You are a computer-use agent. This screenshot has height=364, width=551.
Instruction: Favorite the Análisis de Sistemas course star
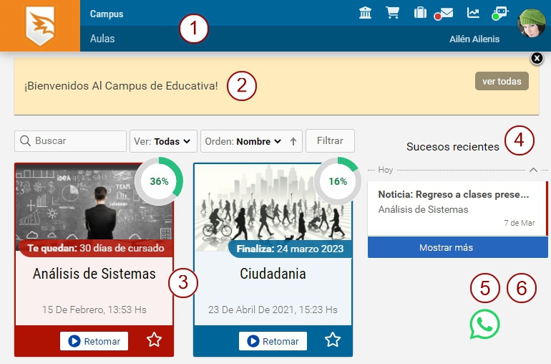point(154,340)
